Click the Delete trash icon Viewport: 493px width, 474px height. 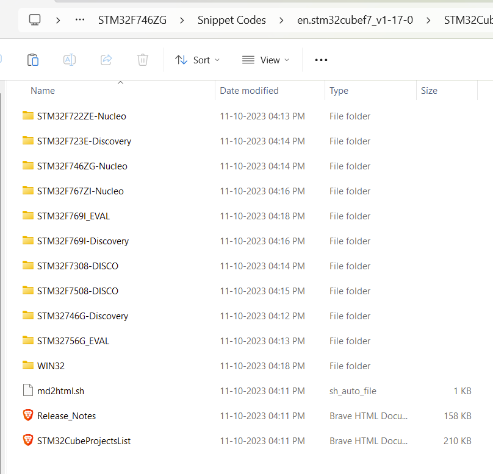click(143, 60)
